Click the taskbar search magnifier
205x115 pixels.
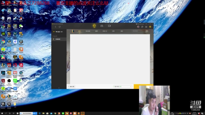(6, 113)
